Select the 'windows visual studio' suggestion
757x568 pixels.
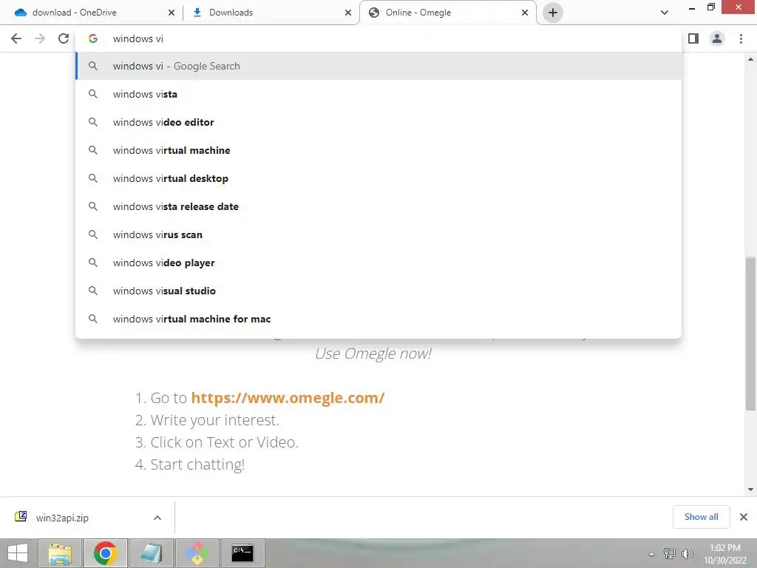(378, 291)
